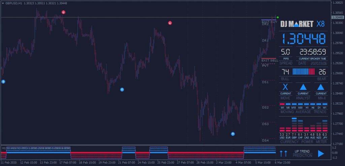
Task: Click the red sell signal arrow near 25 Feb
Action: point(170,23)
